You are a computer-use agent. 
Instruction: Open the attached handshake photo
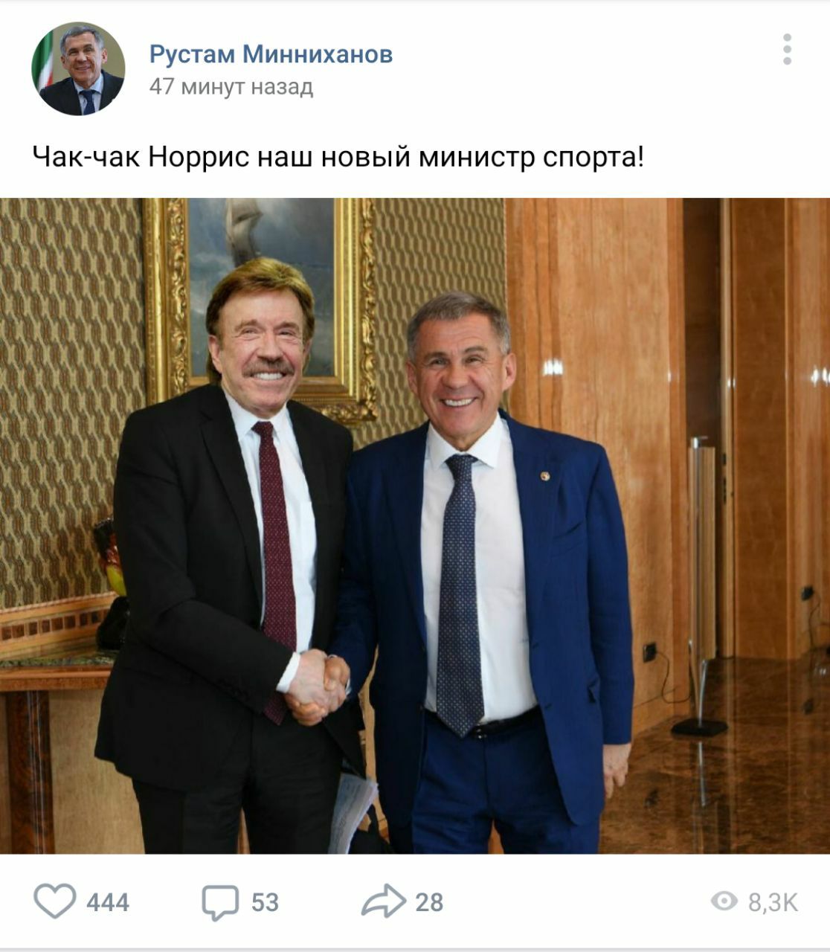pos(415,526)
